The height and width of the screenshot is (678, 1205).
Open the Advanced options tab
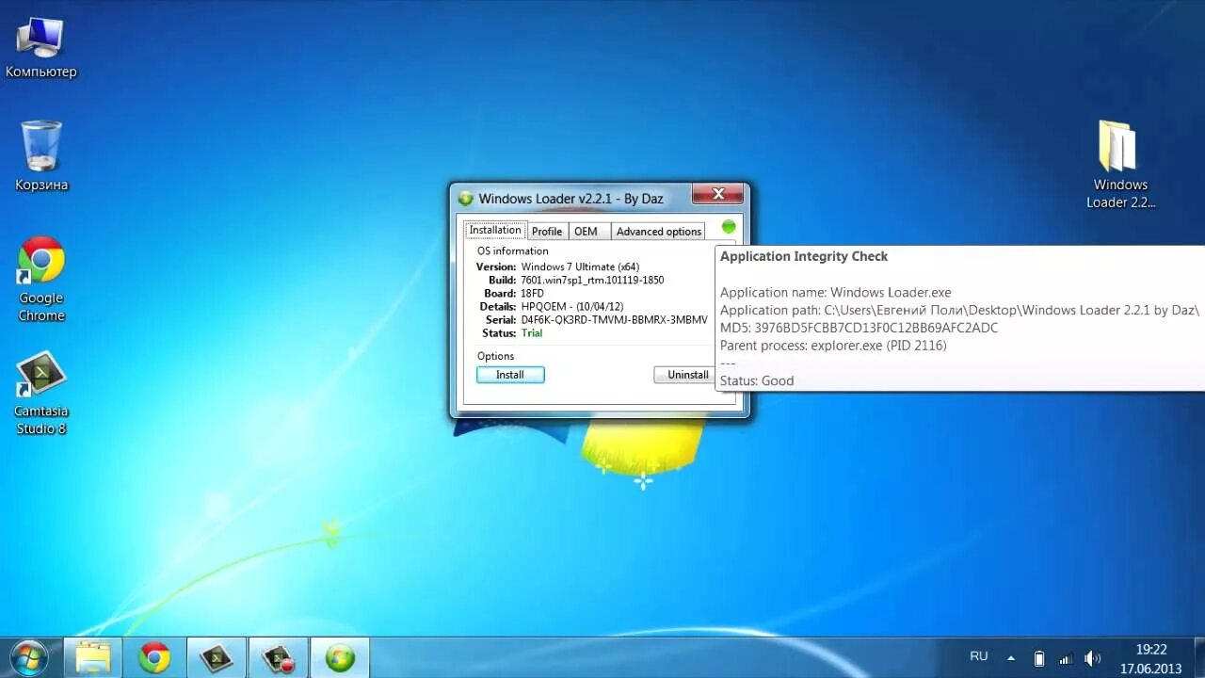pyautogui.click(x=659, y=232)
